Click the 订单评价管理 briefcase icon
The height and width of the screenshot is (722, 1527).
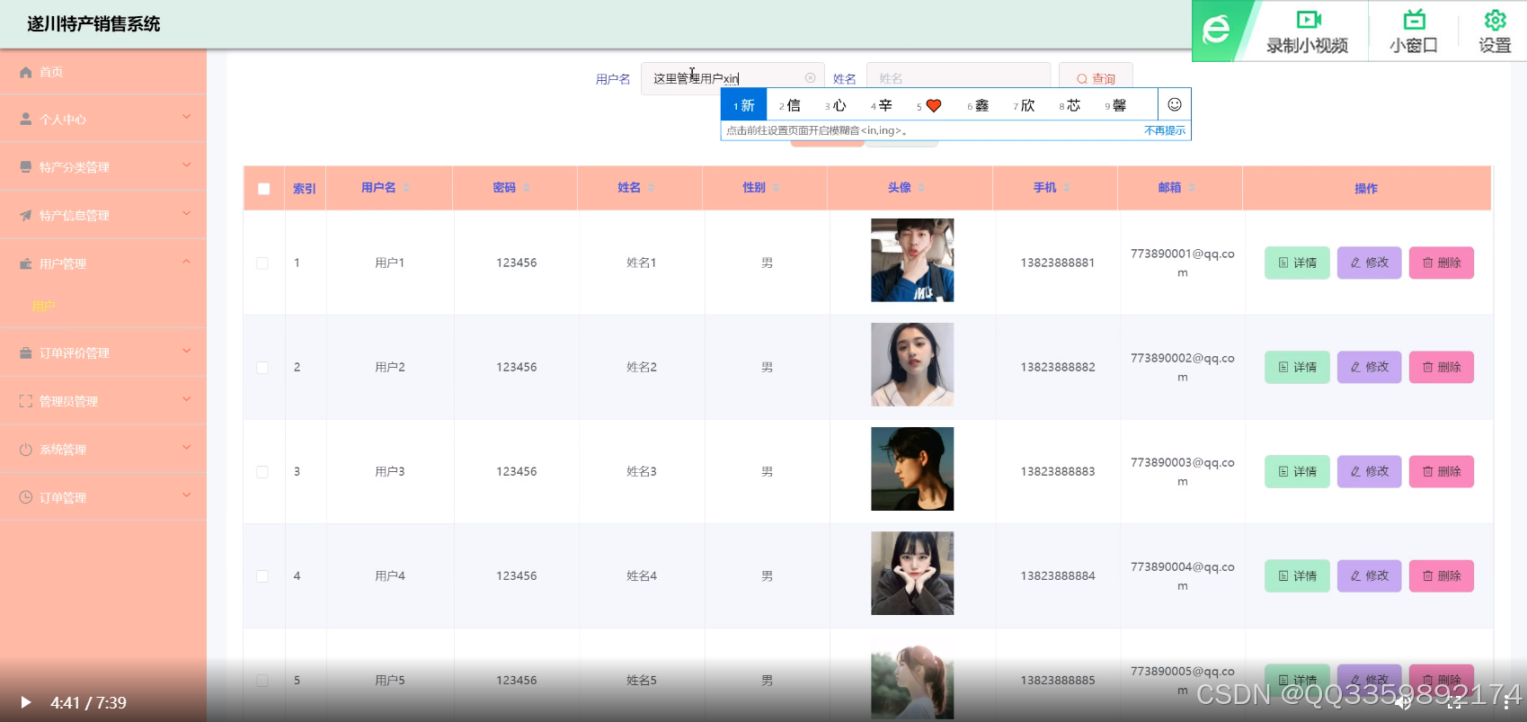tap(26, 353)
